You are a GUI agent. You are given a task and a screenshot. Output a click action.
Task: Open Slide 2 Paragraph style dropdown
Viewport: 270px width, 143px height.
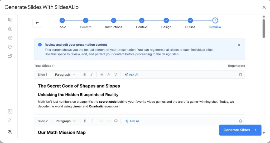pos(65,121)
